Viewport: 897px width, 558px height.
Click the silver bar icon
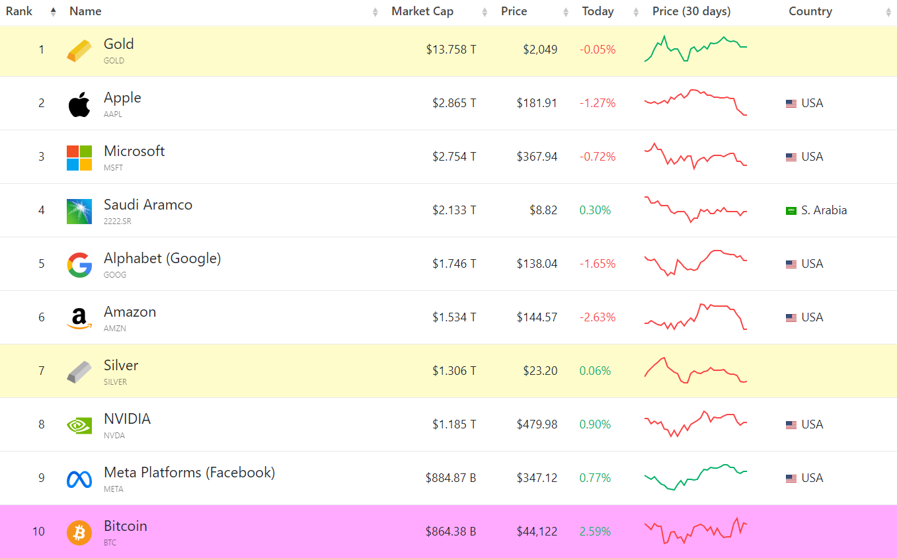click(x=79, y=372)
